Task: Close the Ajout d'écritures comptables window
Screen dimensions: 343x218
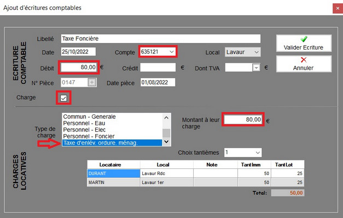Action: [335, 8]
